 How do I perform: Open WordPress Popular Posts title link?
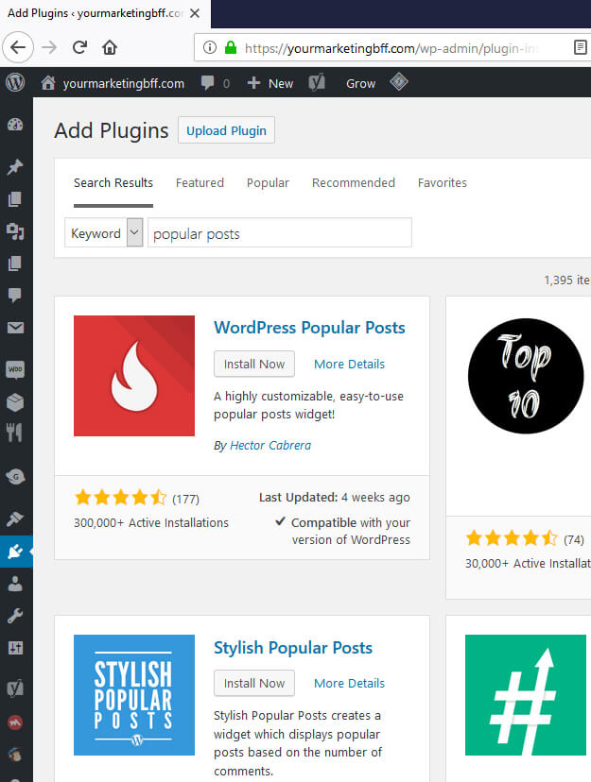coord(309,328)
